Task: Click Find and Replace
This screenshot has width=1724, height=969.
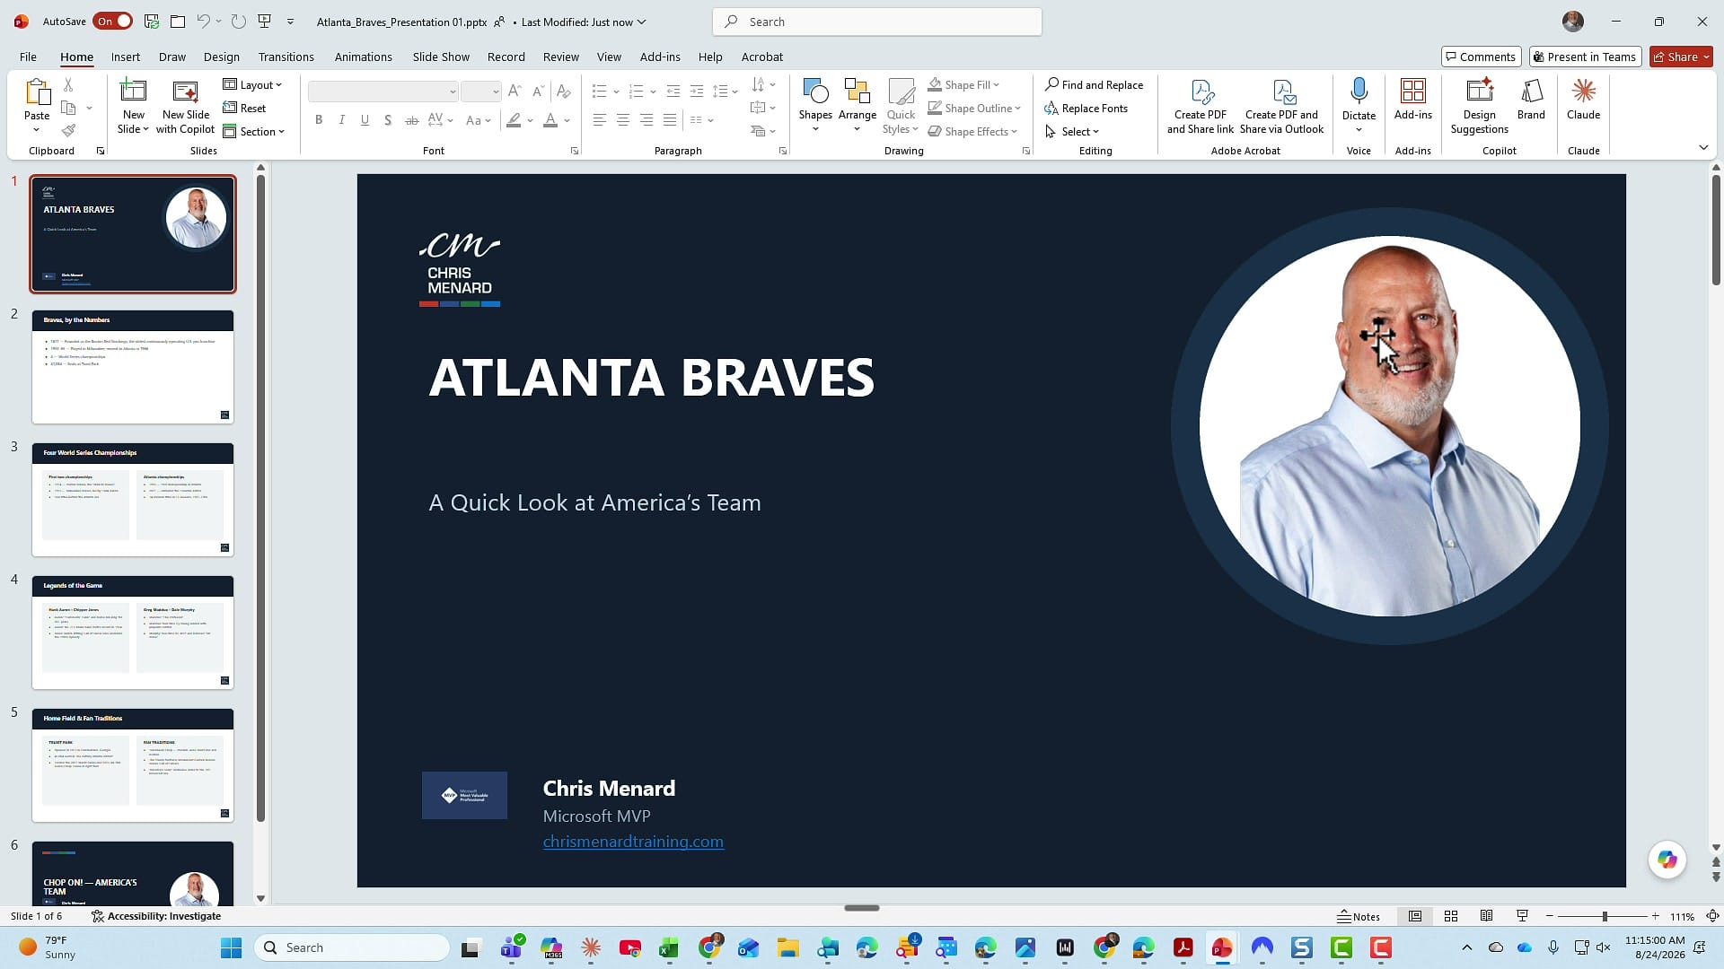Action: point(1094,84)
